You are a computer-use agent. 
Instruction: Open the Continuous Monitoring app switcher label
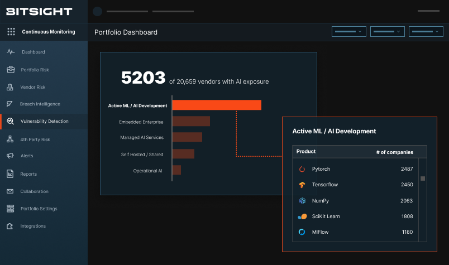pyautogui.click(x=49, y=32)
